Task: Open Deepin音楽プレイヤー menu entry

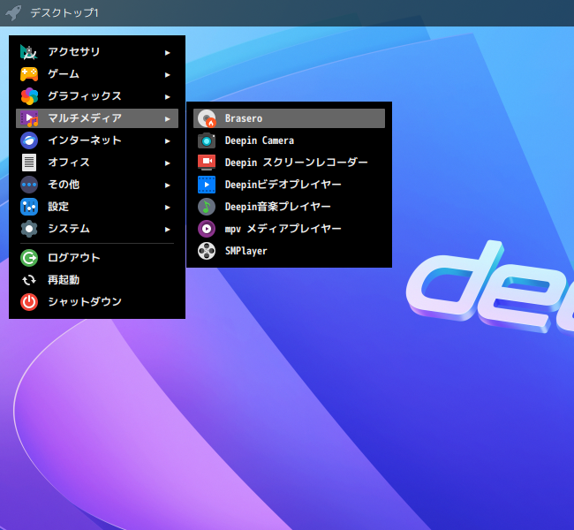Action: point(289,207)
